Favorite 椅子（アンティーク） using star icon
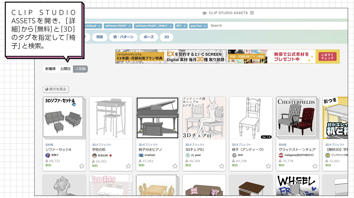This screenshot has height=198, width=354. click(x=268, y=166)
